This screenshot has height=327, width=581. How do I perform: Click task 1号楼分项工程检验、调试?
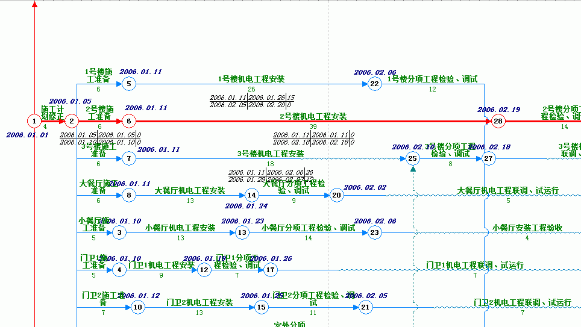(432, 79)
